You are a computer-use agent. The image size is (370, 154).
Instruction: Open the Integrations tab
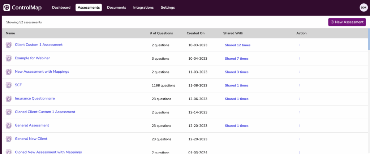point(143,8)
